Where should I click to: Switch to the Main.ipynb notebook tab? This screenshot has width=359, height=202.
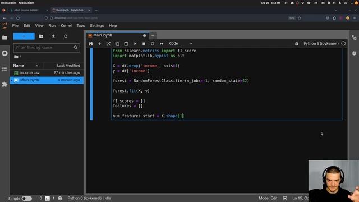coord(117,35)
